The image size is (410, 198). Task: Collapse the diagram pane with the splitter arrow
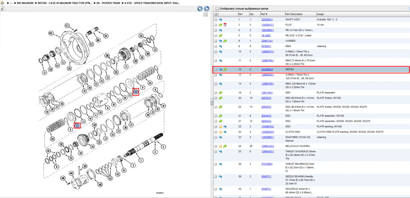[212, 103]
